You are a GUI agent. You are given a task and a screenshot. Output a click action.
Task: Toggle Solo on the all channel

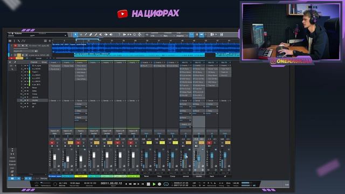[x=227, y=143]
